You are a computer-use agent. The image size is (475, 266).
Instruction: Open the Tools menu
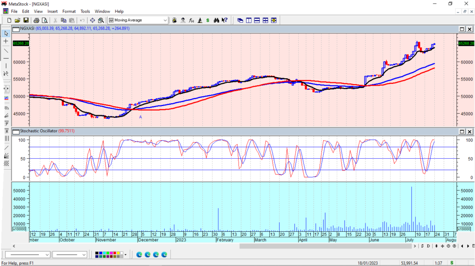(x=85, y=11)
